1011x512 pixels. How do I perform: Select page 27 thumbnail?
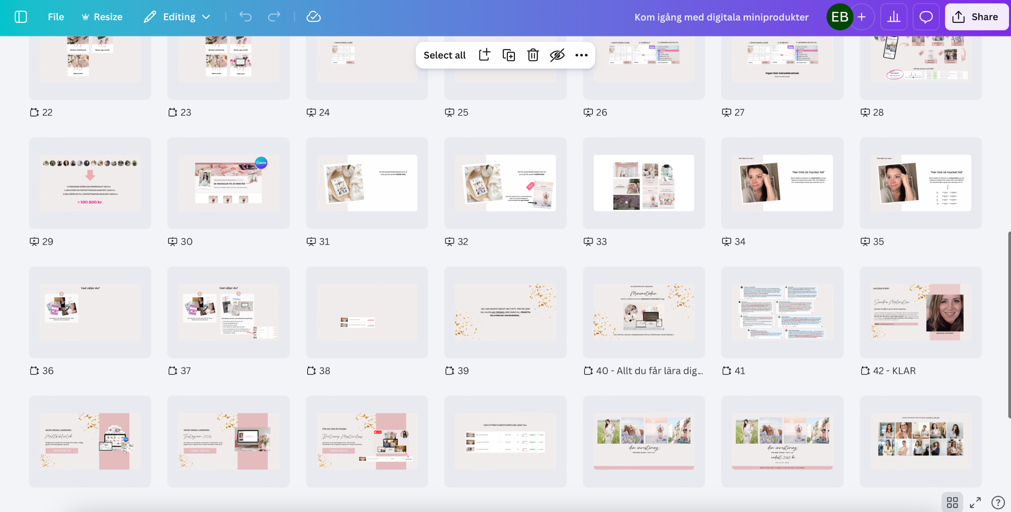click(x=782, y=68)
